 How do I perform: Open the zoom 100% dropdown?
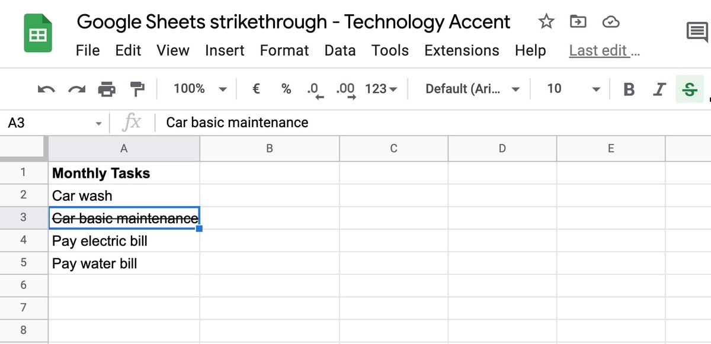coord(200,89)
